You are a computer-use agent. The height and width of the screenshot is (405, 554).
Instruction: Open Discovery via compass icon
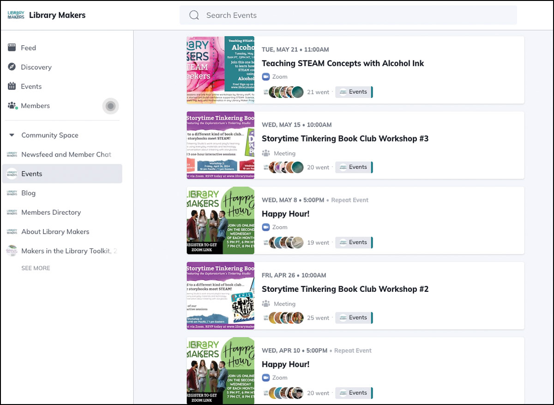tap(12, 67)
